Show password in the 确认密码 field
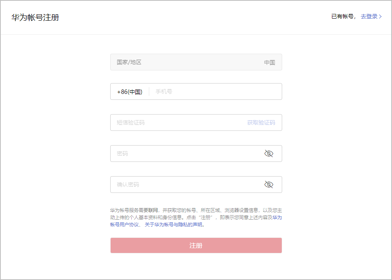Screen dimensions: 392x280 pos(269,185)
